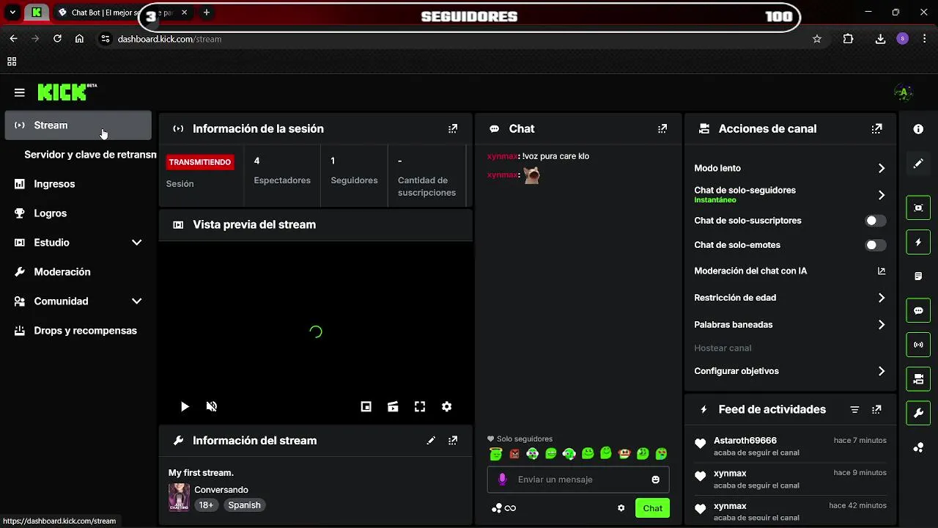This screenshot has height=528, width=938.
Task: Play the stream preview
Action: click(185, 406)
